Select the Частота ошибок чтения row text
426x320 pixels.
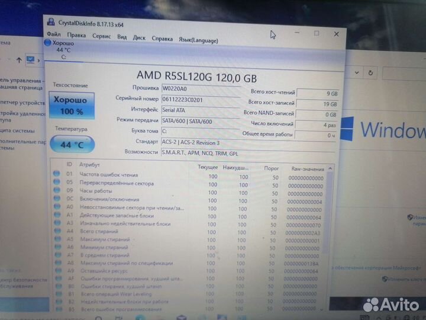coord(109,175)
